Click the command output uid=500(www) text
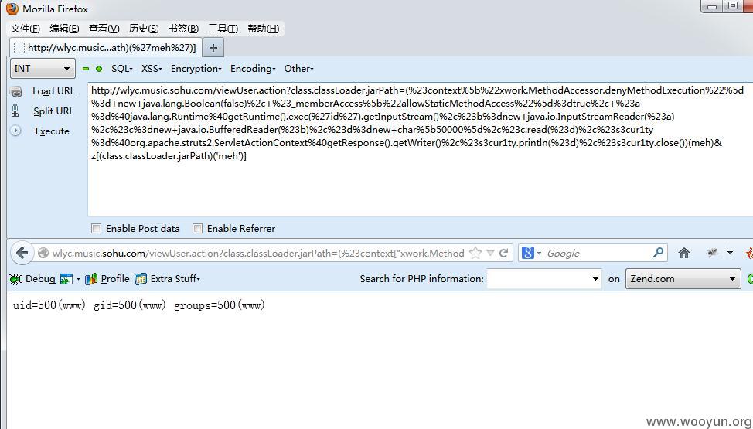 tap(49, 305)
